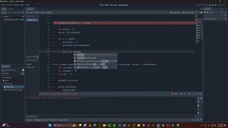Image resolution: width=228 pixels, height=128 pixels.
Task: Open the AssetLib workspace
Action: [x=123, y=5]
